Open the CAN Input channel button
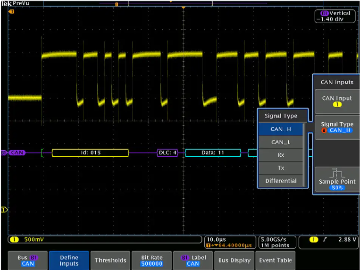The height and width of the screenshot is (270, 360). pyautogui.click(x=337, y=101)
